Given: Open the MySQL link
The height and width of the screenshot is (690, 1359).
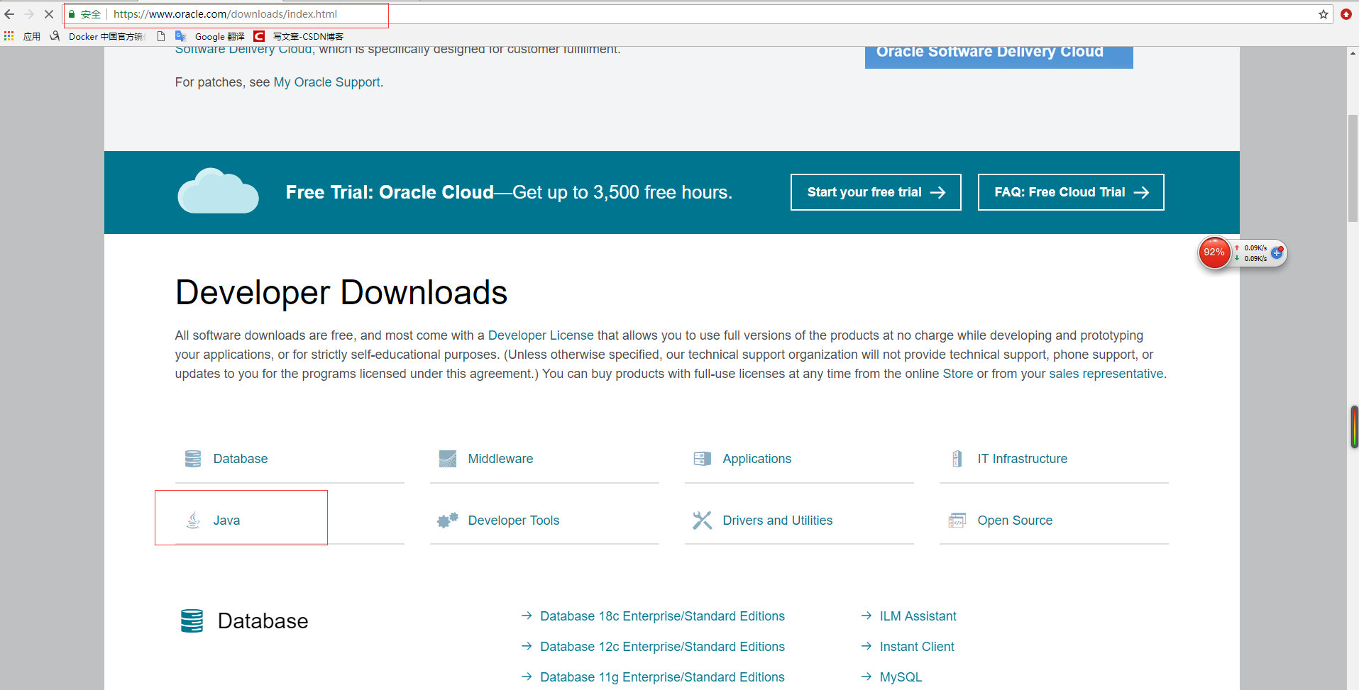Looking at the screenshot, I should point(901,677).
